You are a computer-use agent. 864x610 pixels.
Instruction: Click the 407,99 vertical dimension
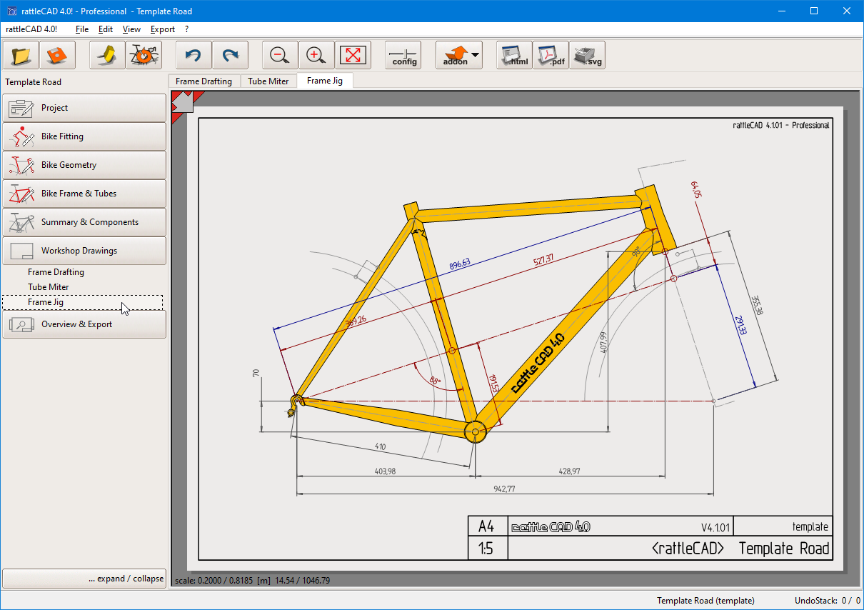point(603,343)
